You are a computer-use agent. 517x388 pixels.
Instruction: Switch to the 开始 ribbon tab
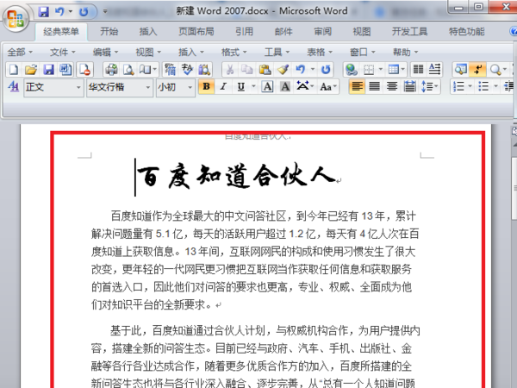(x=109, y=32)
